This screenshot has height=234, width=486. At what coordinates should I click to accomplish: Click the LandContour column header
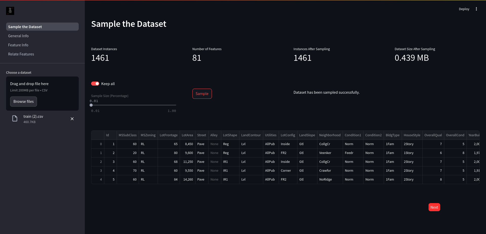pos(251,135)
